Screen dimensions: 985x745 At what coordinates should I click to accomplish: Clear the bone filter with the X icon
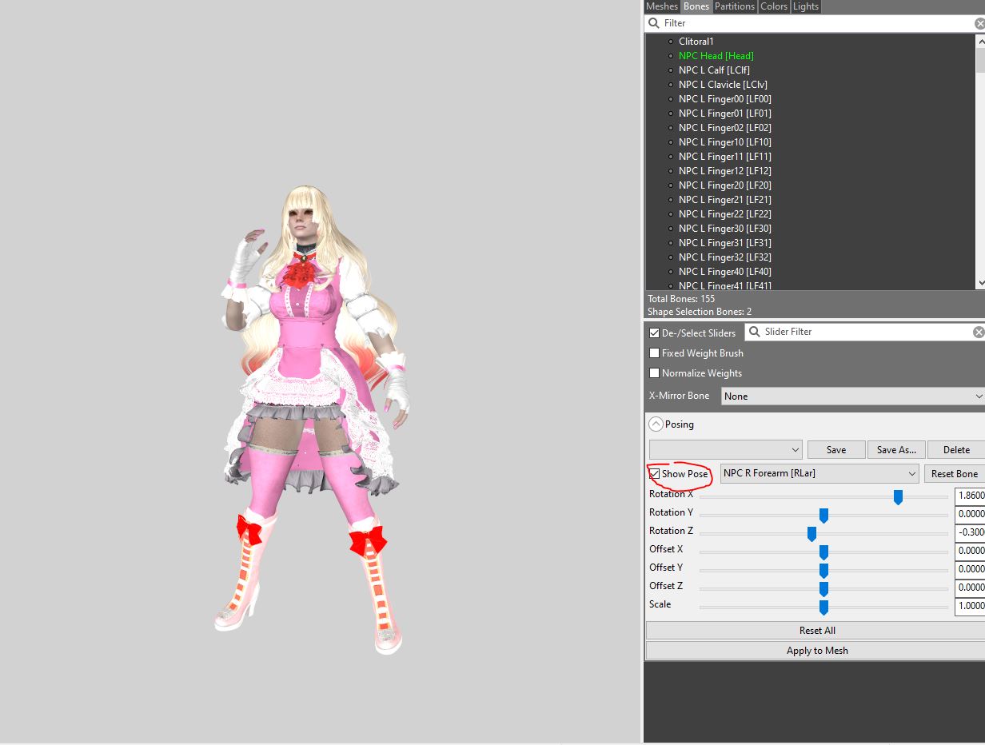tap(979, 23)
